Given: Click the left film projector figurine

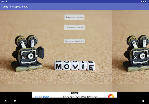Looking at the screenshot, I should (x=28, y=53).
